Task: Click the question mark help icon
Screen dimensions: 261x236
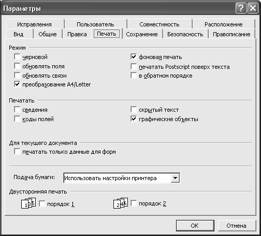Action: (241, 8)
